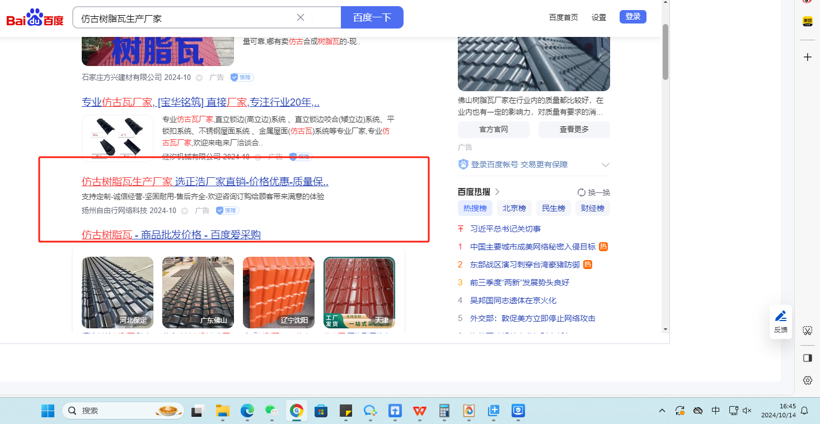This screenshot has width=820, height=424.
Task: Click the 官方官网 button
Action: click(x=494, y=130)
